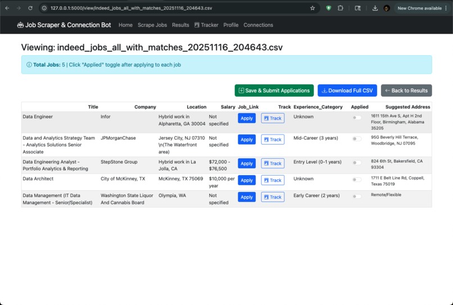The width and height of the screenshot is (453, 305).
Task: Toggle Applied for Infor Data Engineer
Action: 357,118
